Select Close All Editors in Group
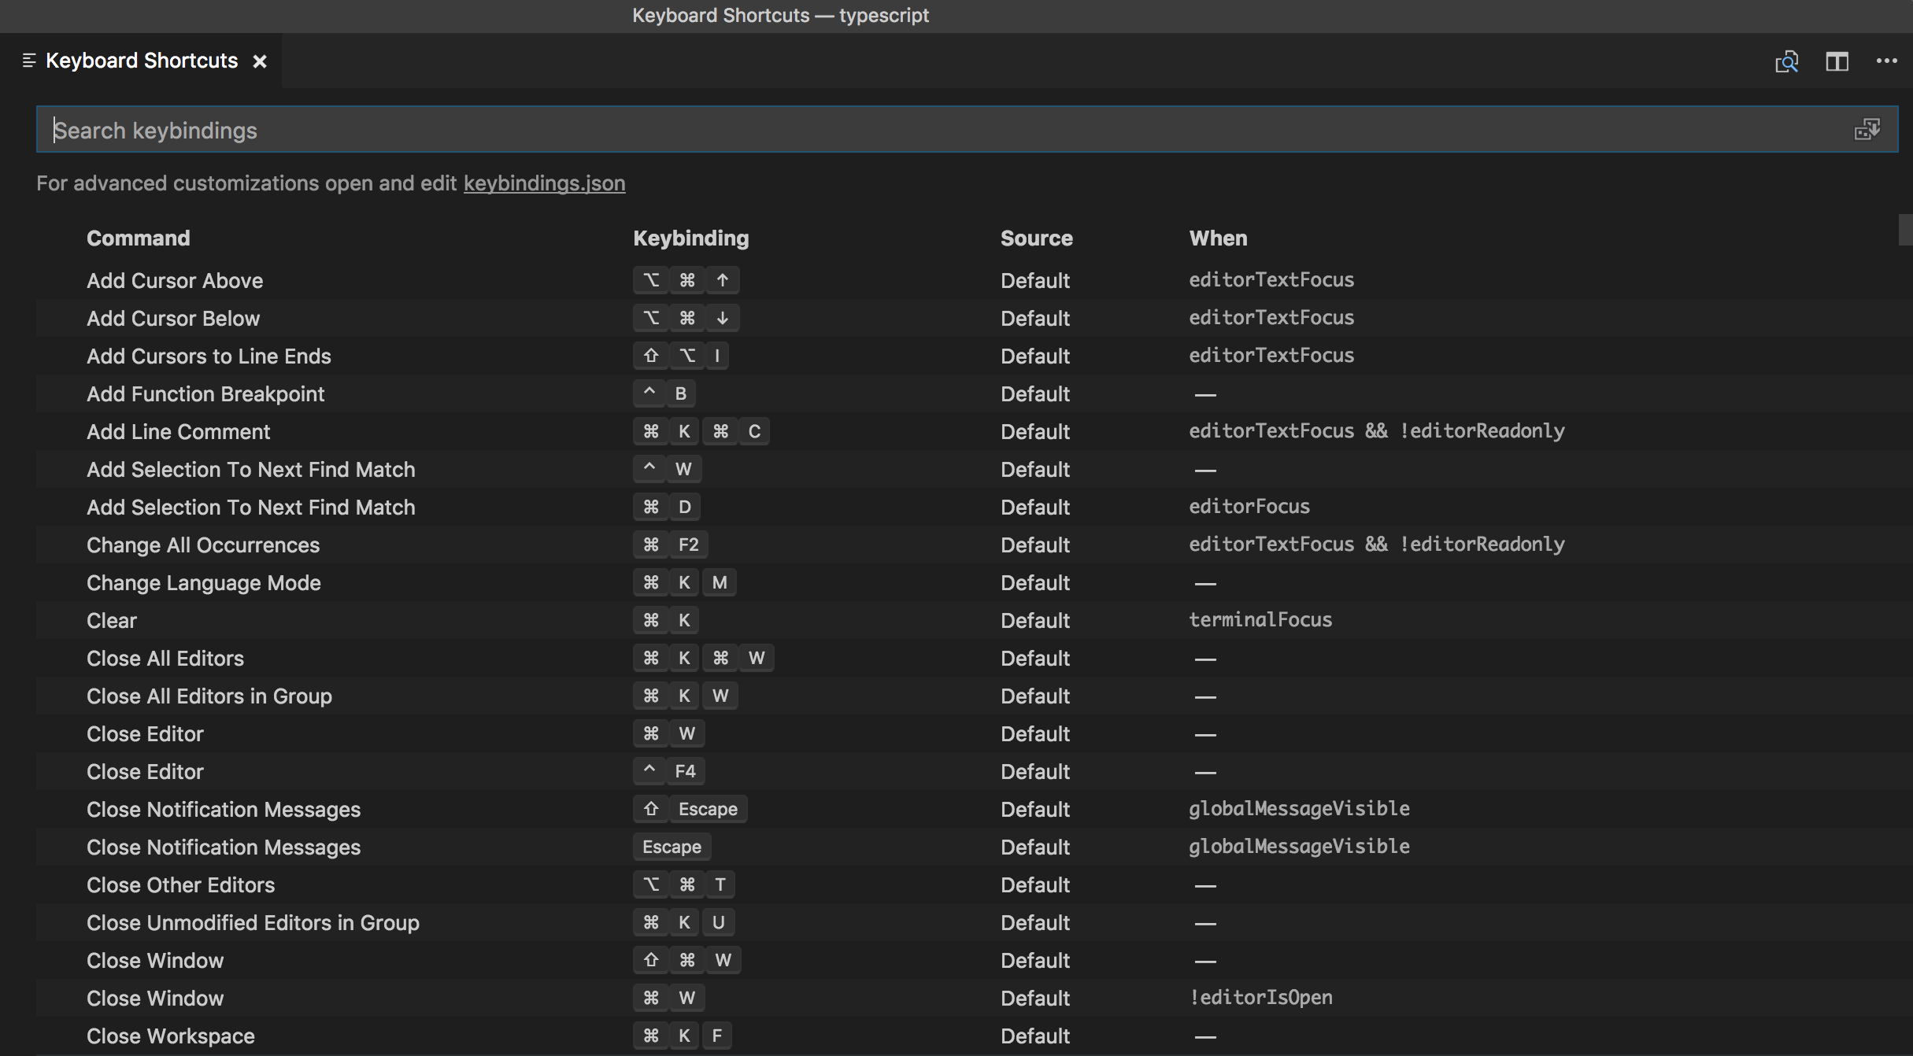Viewport: 1913px width, 1056px height. click(x=209, y=696)
